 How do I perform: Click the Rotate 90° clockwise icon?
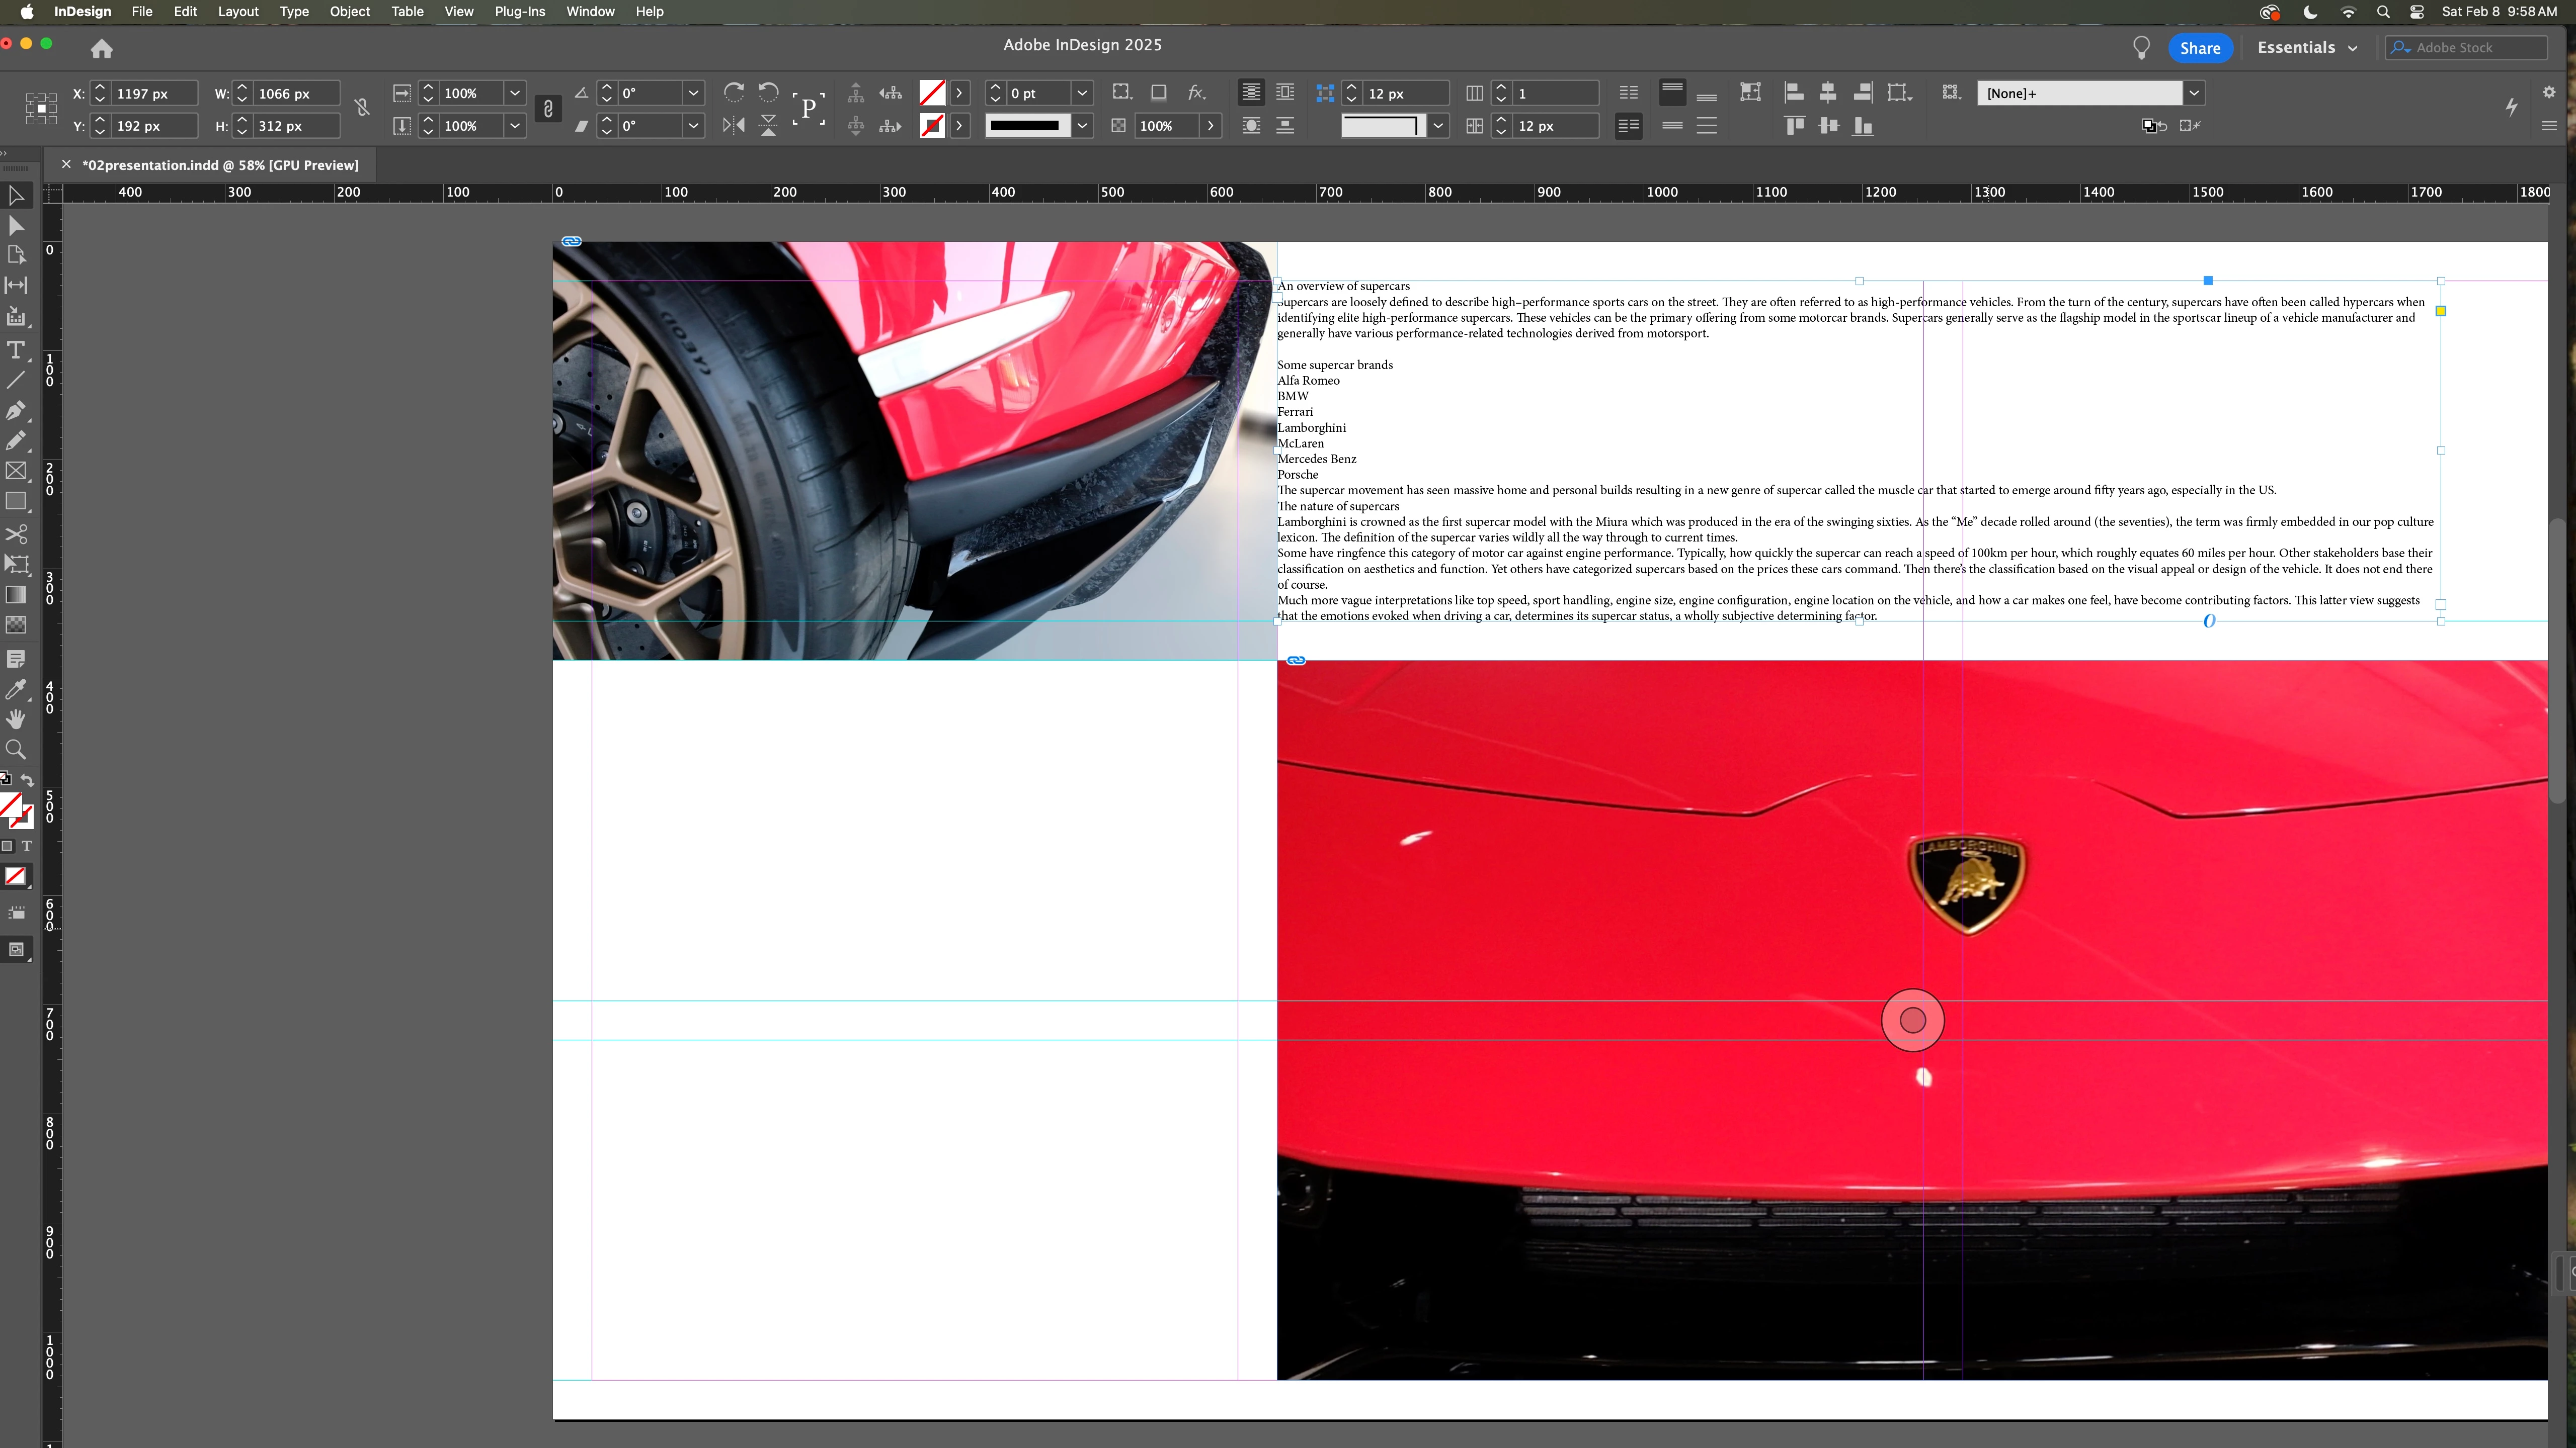pos(733,93)
